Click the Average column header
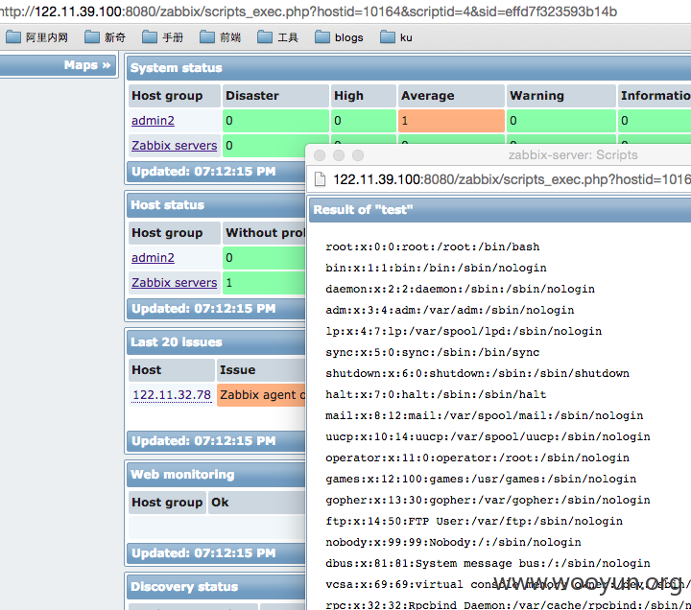691x610 pixels. coord(451,96)
